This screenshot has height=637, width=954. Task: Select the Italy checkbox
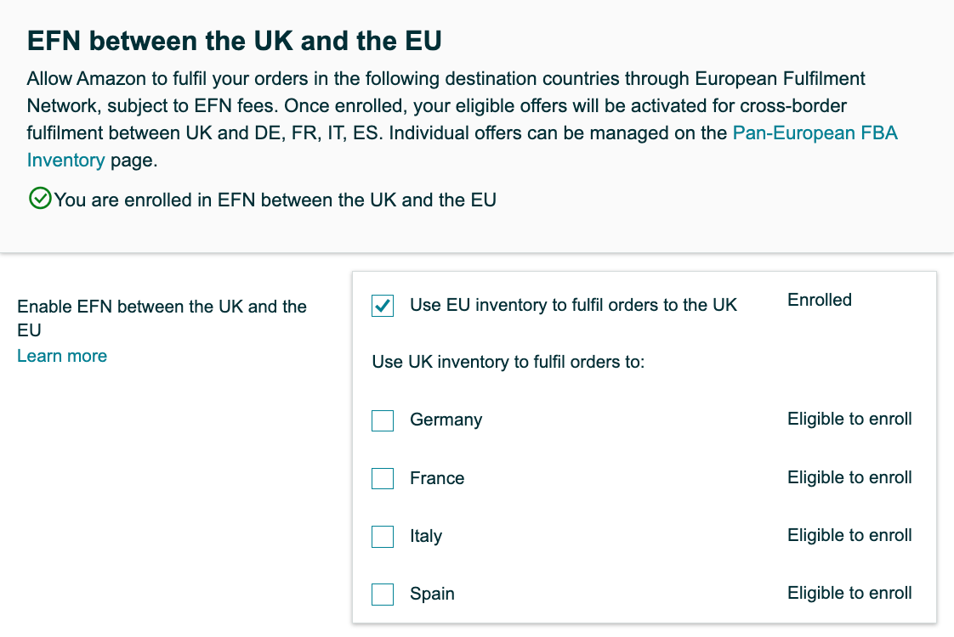click(x=383, y=537)
